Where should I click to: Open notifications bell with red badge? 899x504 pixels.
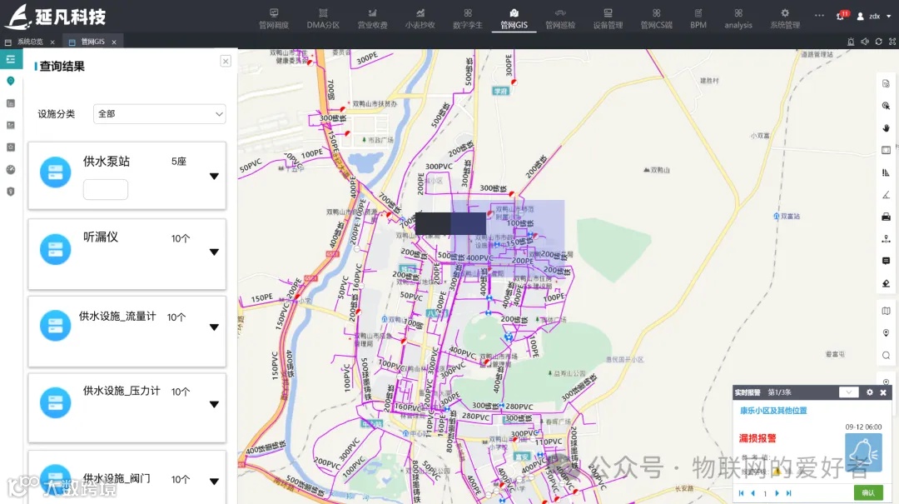tap(841, 16)
